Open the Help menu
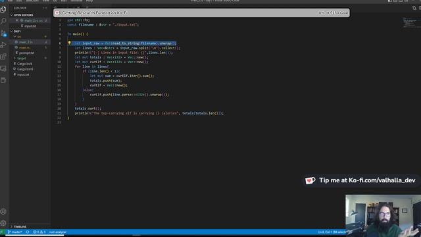Screen dimensions: 421x237 (x=89, y=1)
